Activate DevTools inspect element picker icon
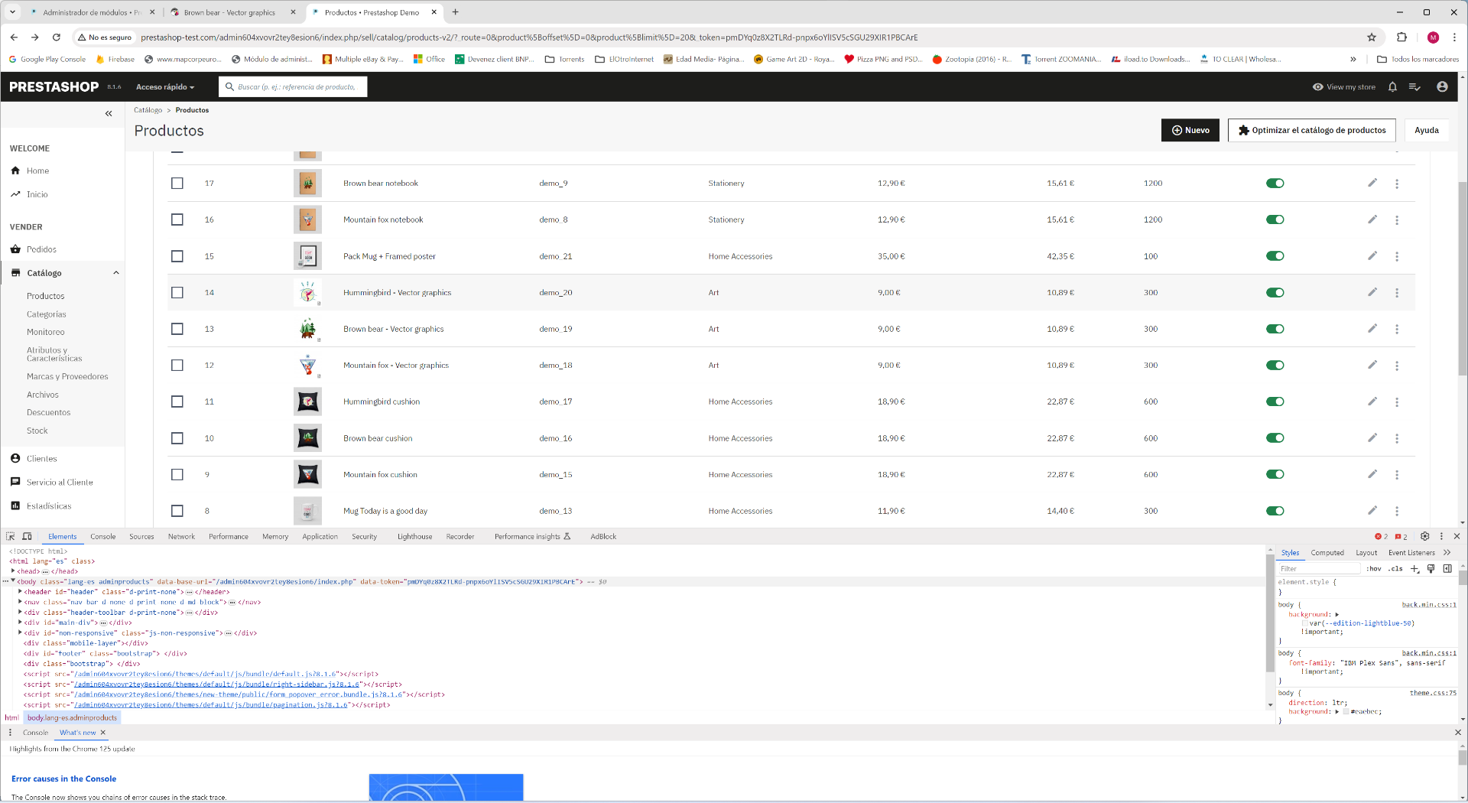 [x=11, y=536]
